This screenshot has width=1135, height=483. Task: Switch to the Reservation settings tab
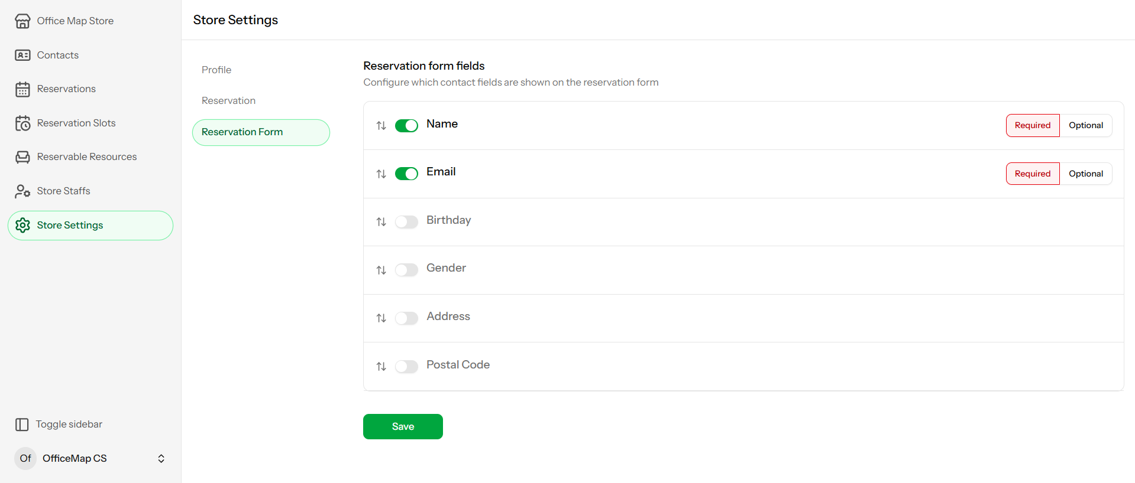tap(228, 100)
